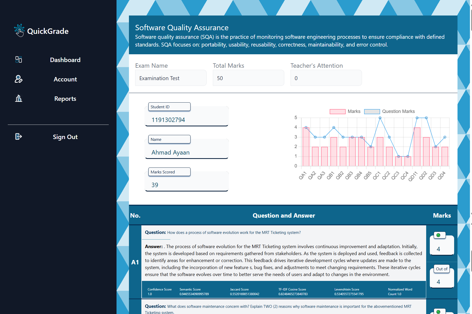Image resolution: width=472 pixels, height=314 pixels.
Task: Click Jaccard Score value 0.5520169851380042
Action: pos(245,294)
